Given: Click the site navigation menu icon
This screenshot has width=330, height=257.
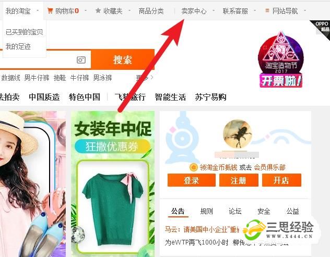Looking at the screenshot, I should pos(267,10).
